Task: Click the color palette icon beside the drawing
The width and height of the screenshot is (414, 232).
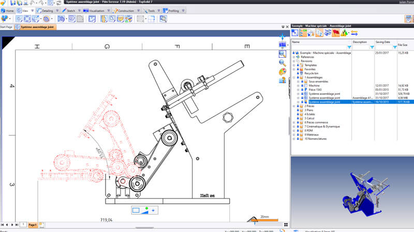Action: tap(282, 71)
